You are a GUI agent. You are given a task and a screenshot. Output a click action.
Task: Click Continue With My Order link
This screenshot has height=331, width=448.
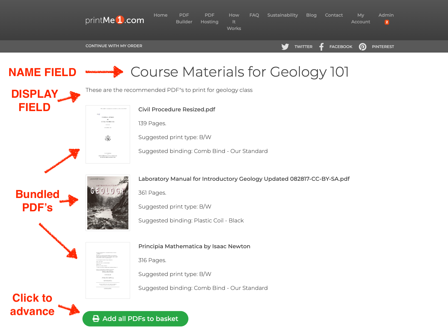[114, 46]
